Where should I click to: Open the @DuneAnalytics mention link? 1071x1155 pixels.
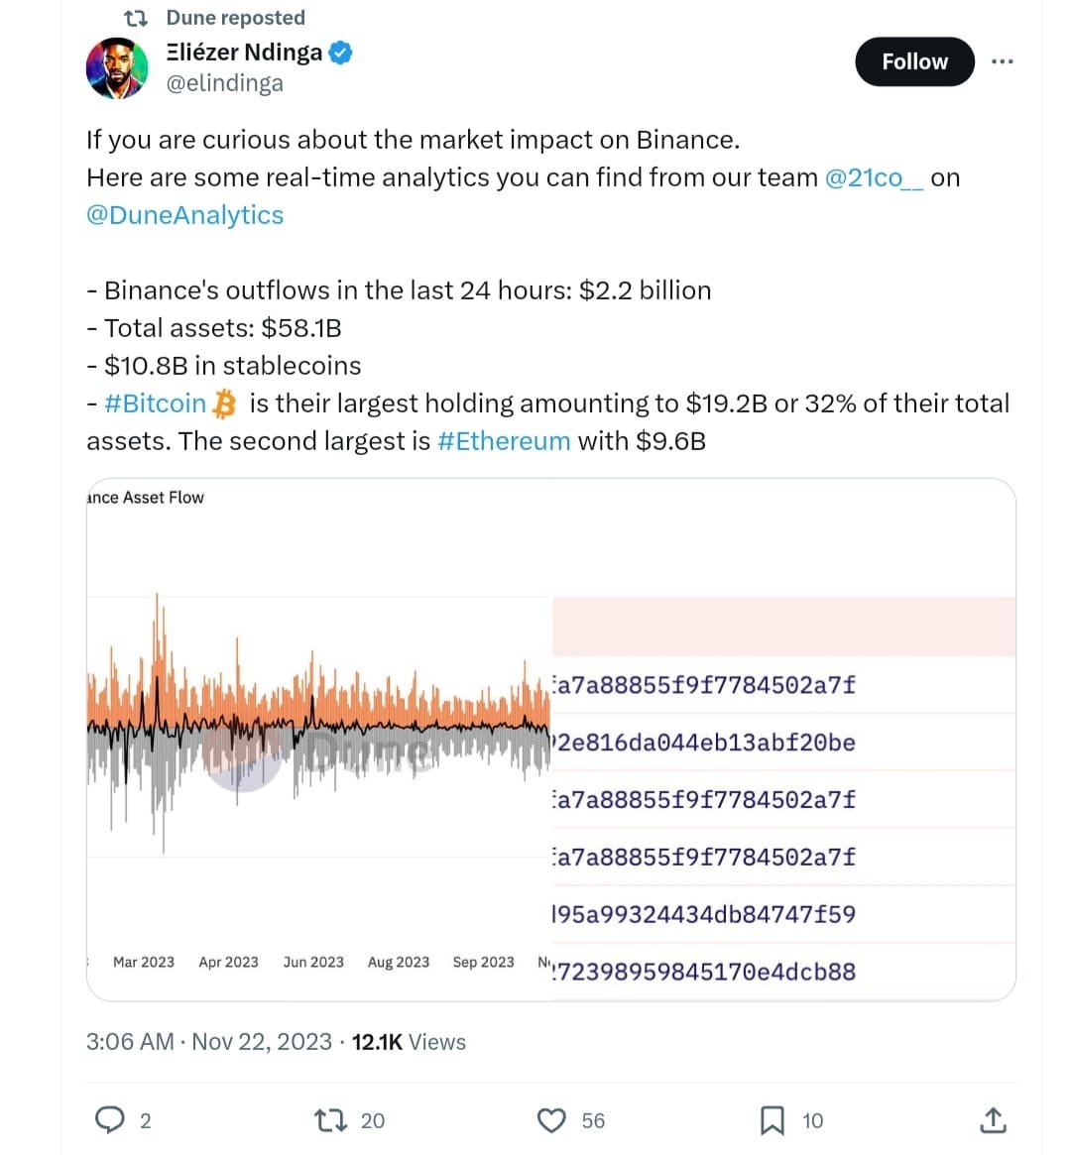click(x=185, y=215)
